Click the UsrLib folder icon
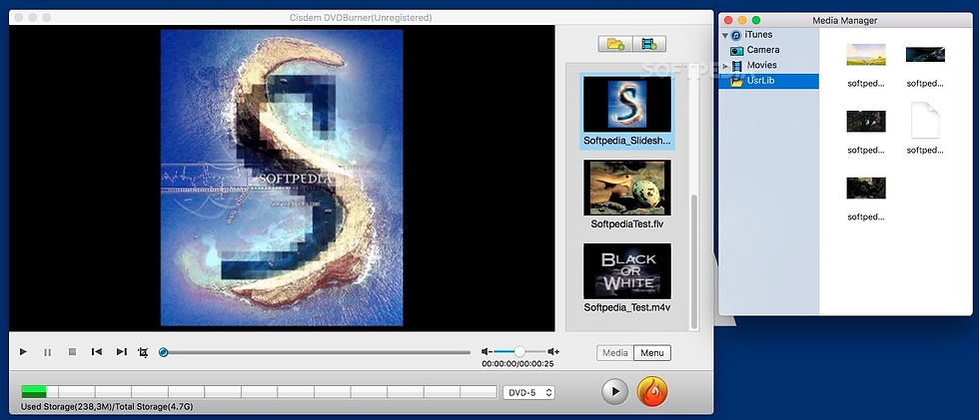Viewport: 979px width, 420px height. pyautogui.click(x=737, y=81)
